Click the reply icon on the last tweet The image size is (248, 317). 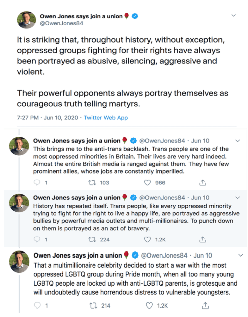[x=38, y=306]
